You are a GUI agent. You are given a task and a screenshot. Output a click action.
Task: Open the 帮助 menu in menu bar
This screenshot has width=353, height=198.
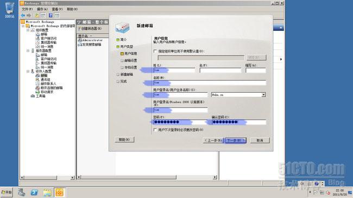point(72,9)
